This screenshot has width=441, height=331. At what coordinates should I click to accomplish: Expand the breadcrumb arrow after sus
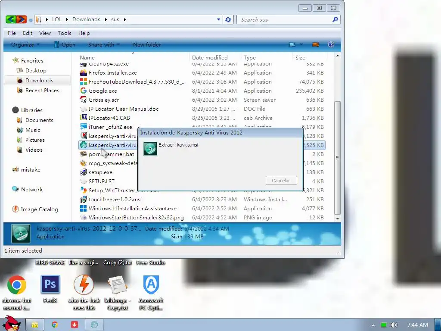coord(124,19)
